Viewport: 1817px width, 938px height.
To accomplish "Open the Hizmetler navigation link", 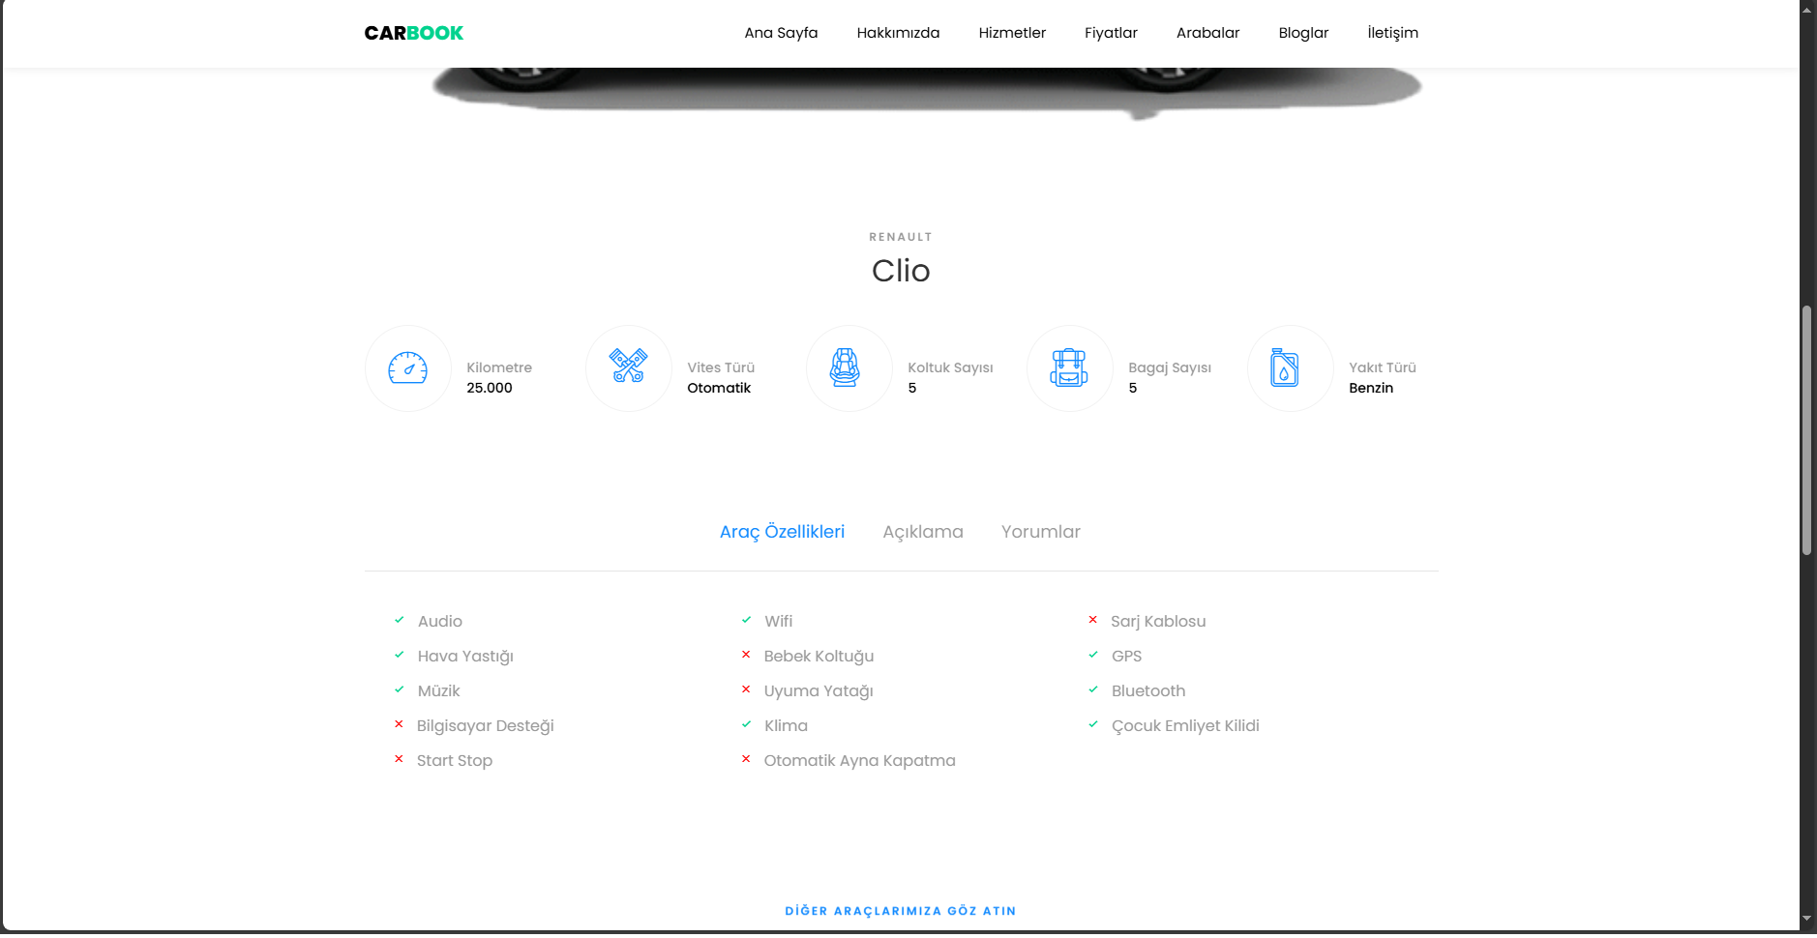I will [x=1012, y=33].
